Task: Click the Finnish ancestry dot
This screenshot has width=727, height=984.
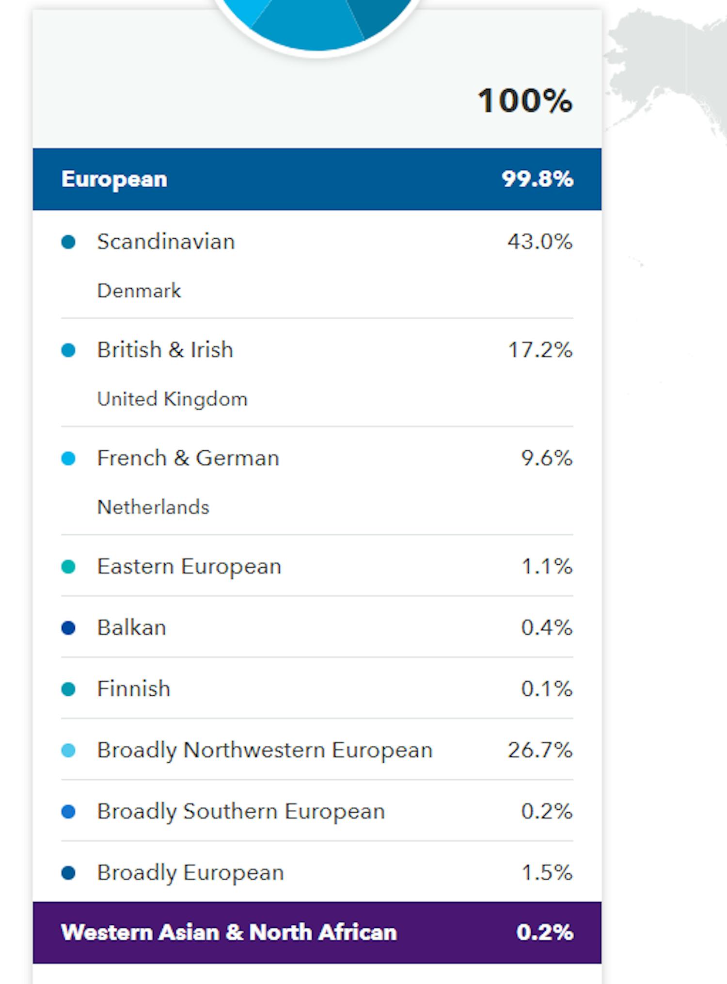Action: pyautogui.click(x=71, y=688)
